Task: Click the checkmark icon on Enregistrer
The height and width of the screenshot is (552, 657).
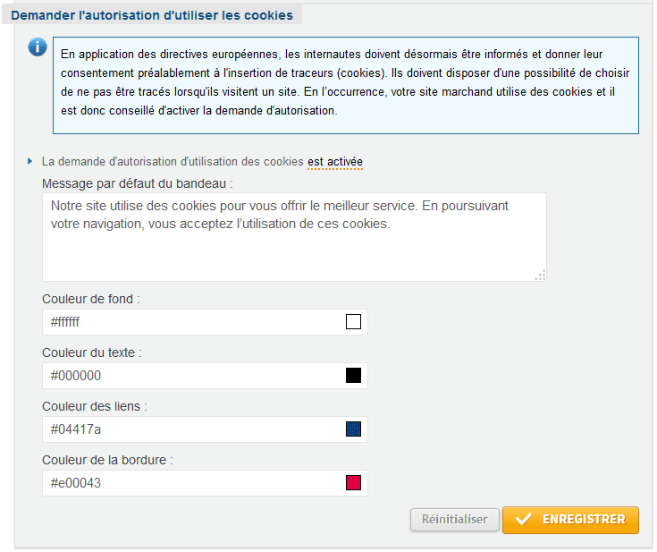Action: click(524, 519)
